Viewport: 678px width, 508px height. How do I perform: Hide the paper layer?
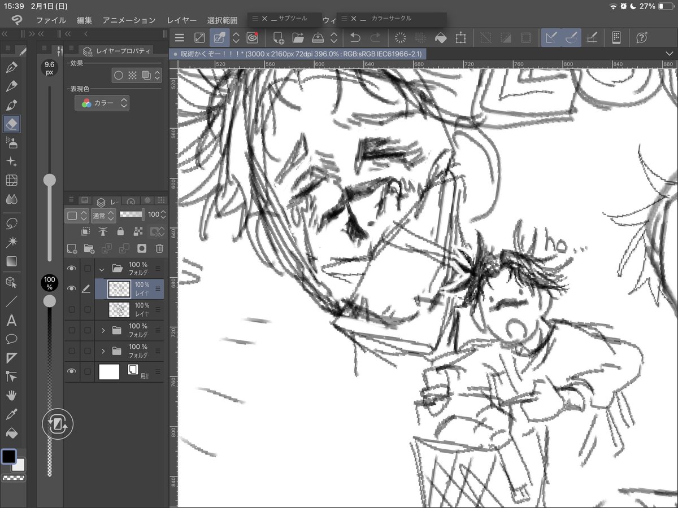(x=71, y=371)
